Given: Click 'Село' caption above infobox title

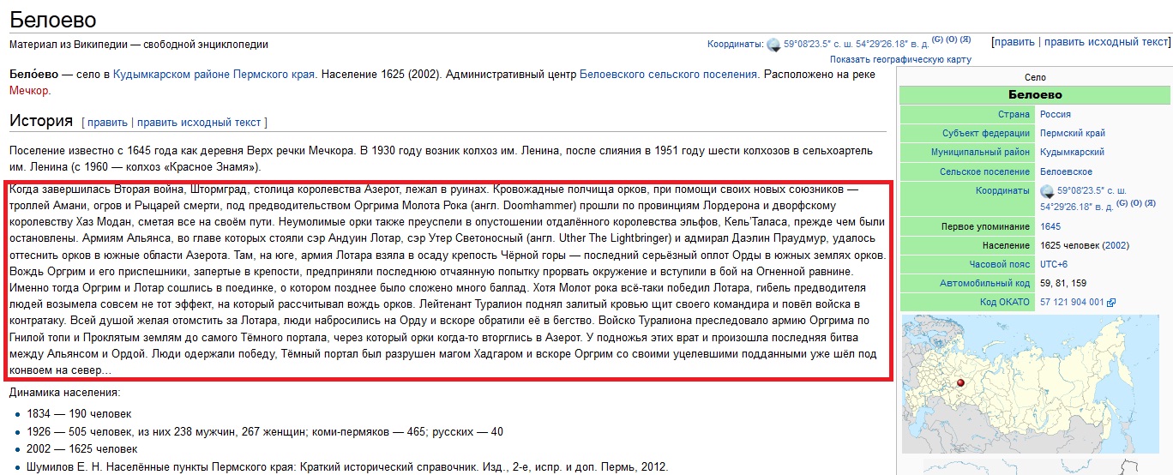Looking at the screenshot, I should (1035, 77).
